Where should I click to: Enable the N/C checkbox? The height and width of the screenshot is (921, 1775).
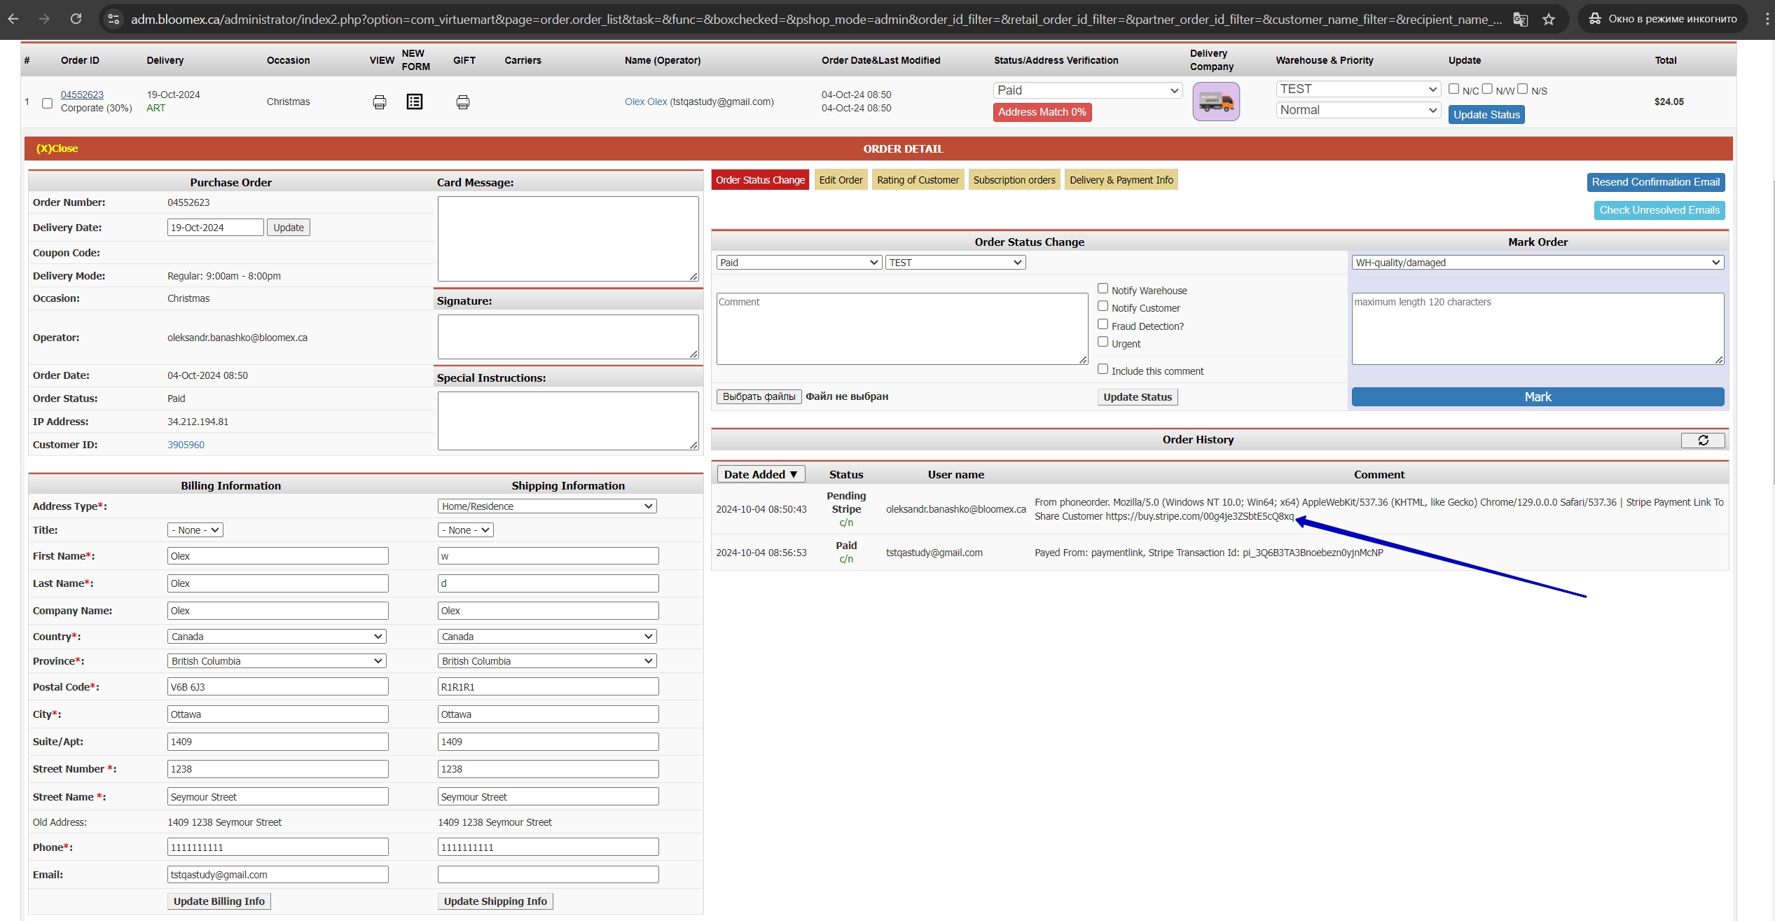tap(1453, 89)
